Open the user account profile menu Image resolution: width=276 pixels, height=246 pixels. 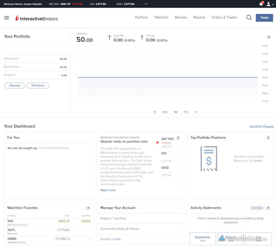pyautogui.click(x=270, y=4)
